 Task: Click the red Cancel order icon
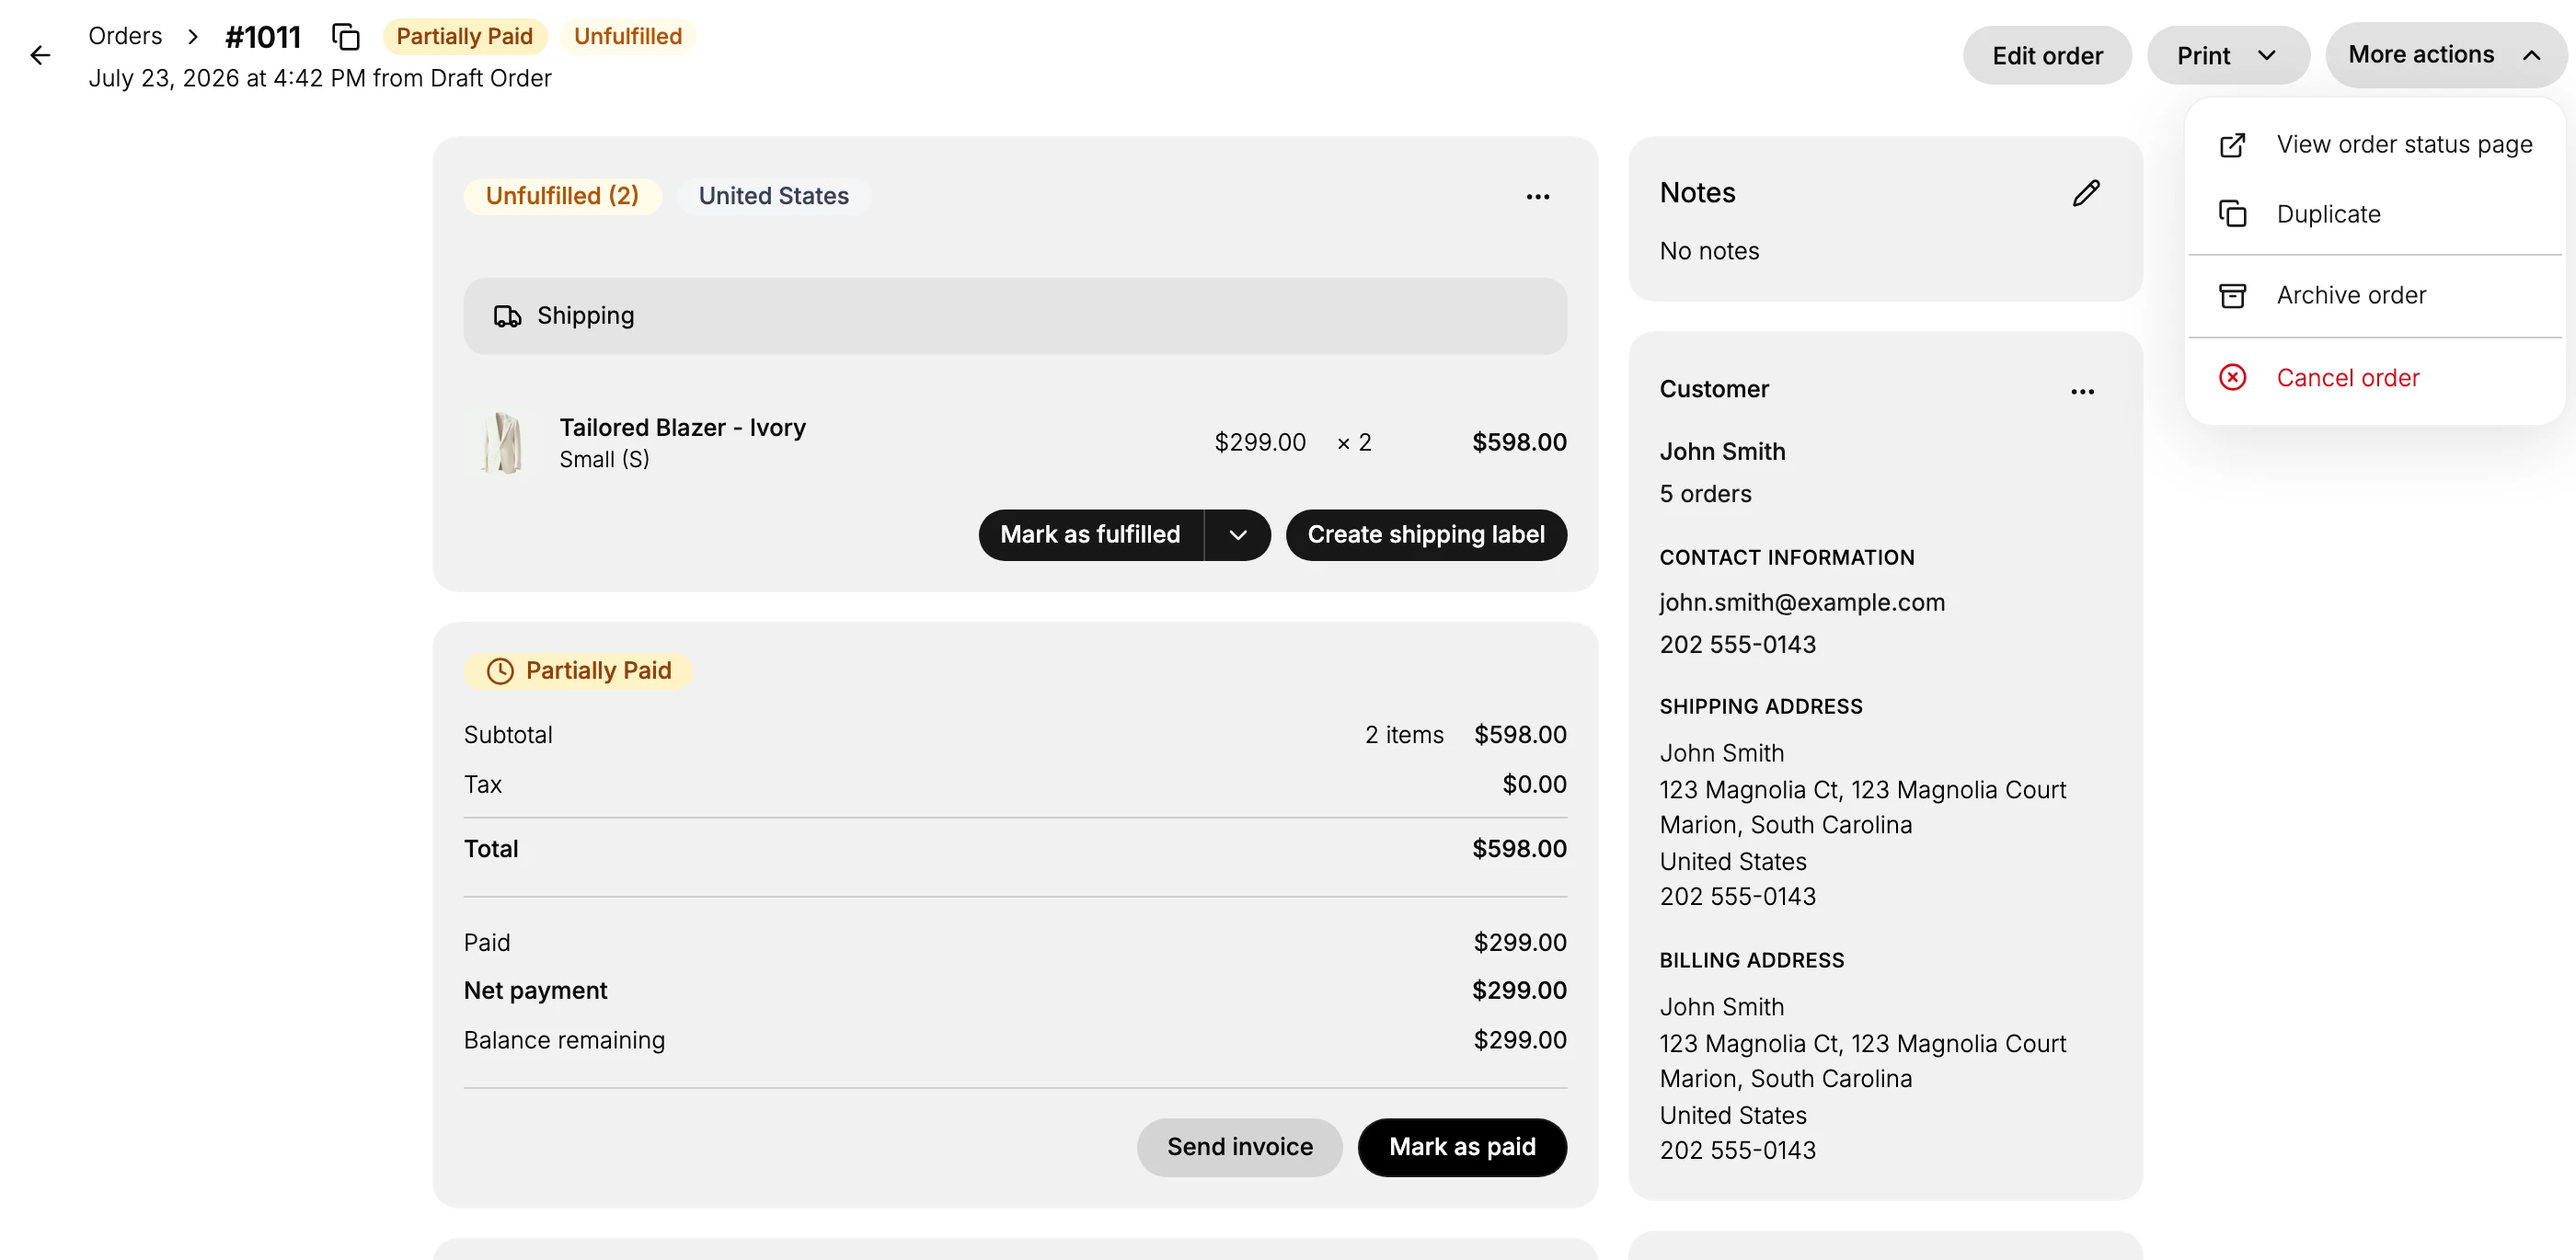pyautogui.click(x=2232, y=377)
